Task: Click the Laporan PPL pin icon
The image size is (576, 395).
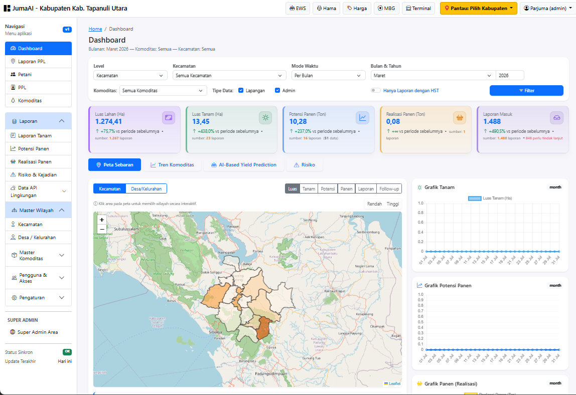Action: click(13, 61)
